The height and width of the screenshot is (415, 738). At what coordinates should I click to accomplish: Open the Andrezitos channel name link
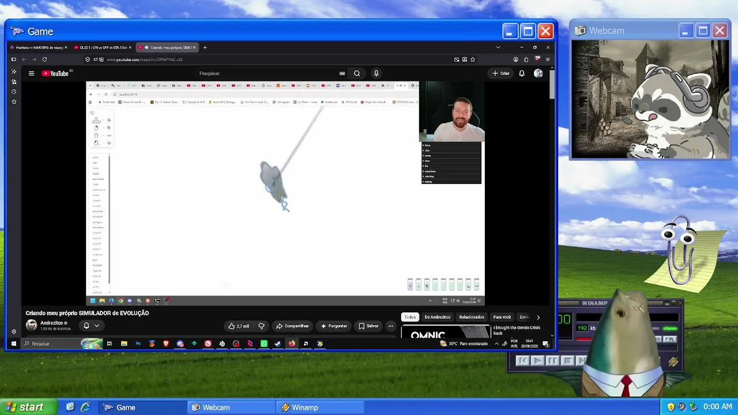tap(52, 323)
